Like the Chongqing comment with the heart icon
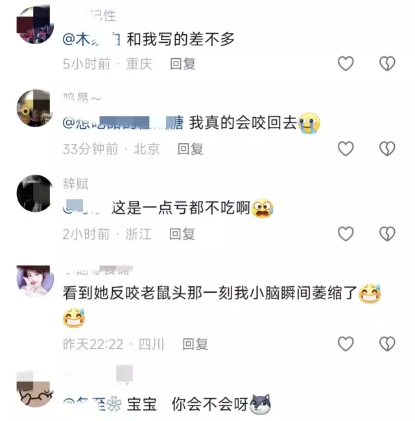 coord(346,63)
